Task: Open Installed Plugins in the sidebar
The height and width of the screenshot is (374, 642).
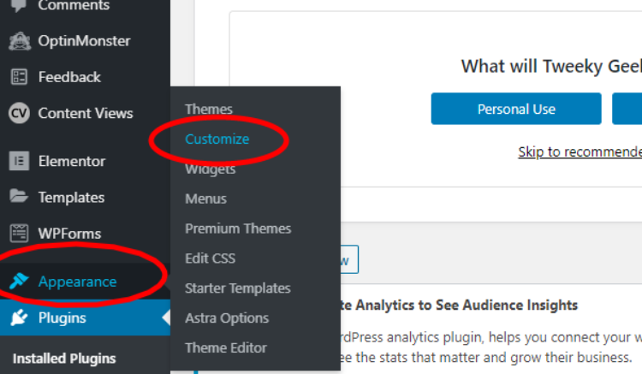Action: coord(64,359)
